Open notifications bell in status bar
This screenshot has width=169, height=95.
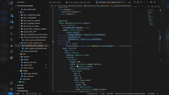[158, 94]
